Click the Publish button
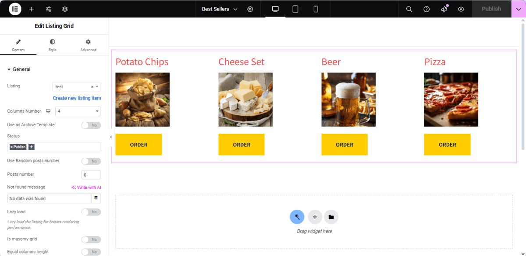The height and width of the screenshot is (256, 526). (x=491, y=9)
